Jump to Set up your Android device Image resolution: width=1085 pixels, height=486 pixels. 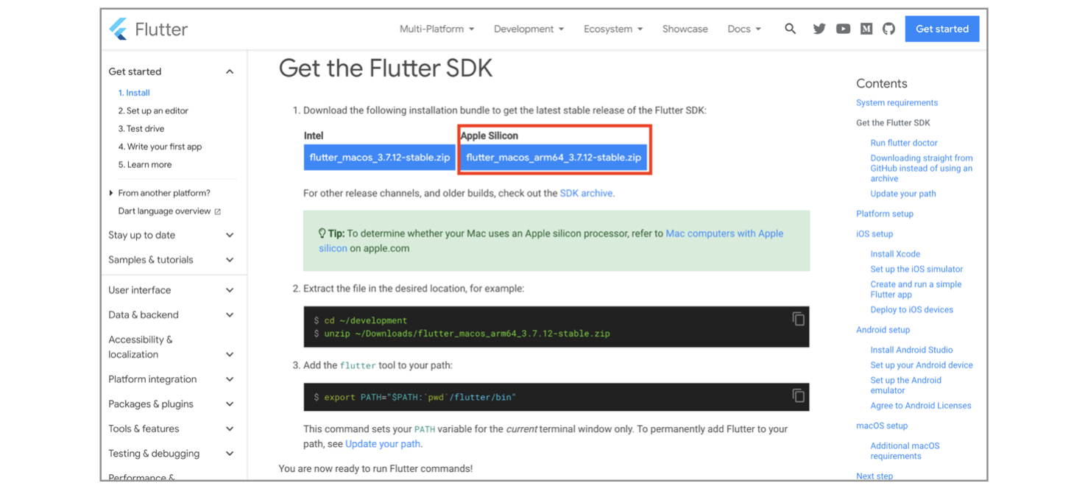tap(922, 365)
